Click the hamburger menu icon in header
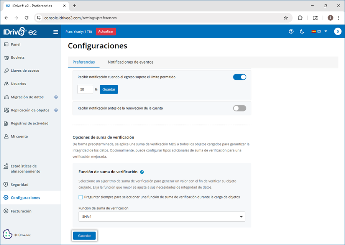 click(56, 32)
